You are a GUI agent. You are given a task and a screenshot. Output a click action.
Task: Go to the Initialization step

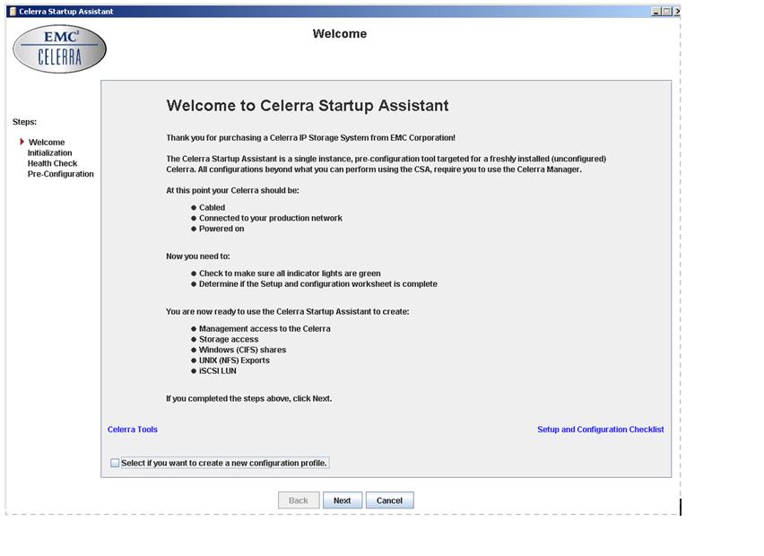tap(49, 153)
